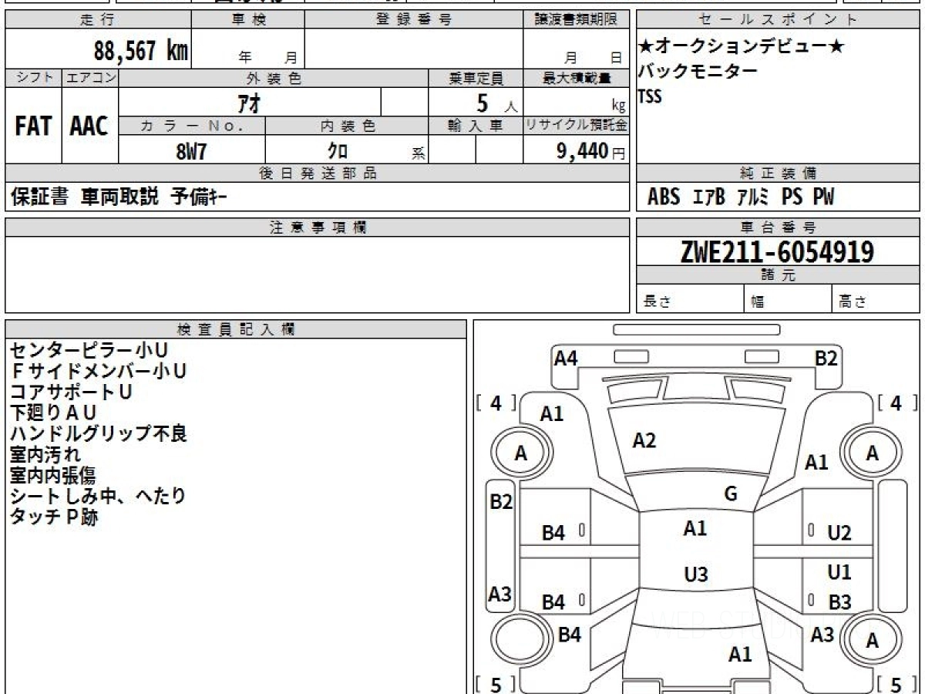Click the TSS sales point entry
Image resolution: width=925 pixels, height=694 pixels.
pos(650,96)
